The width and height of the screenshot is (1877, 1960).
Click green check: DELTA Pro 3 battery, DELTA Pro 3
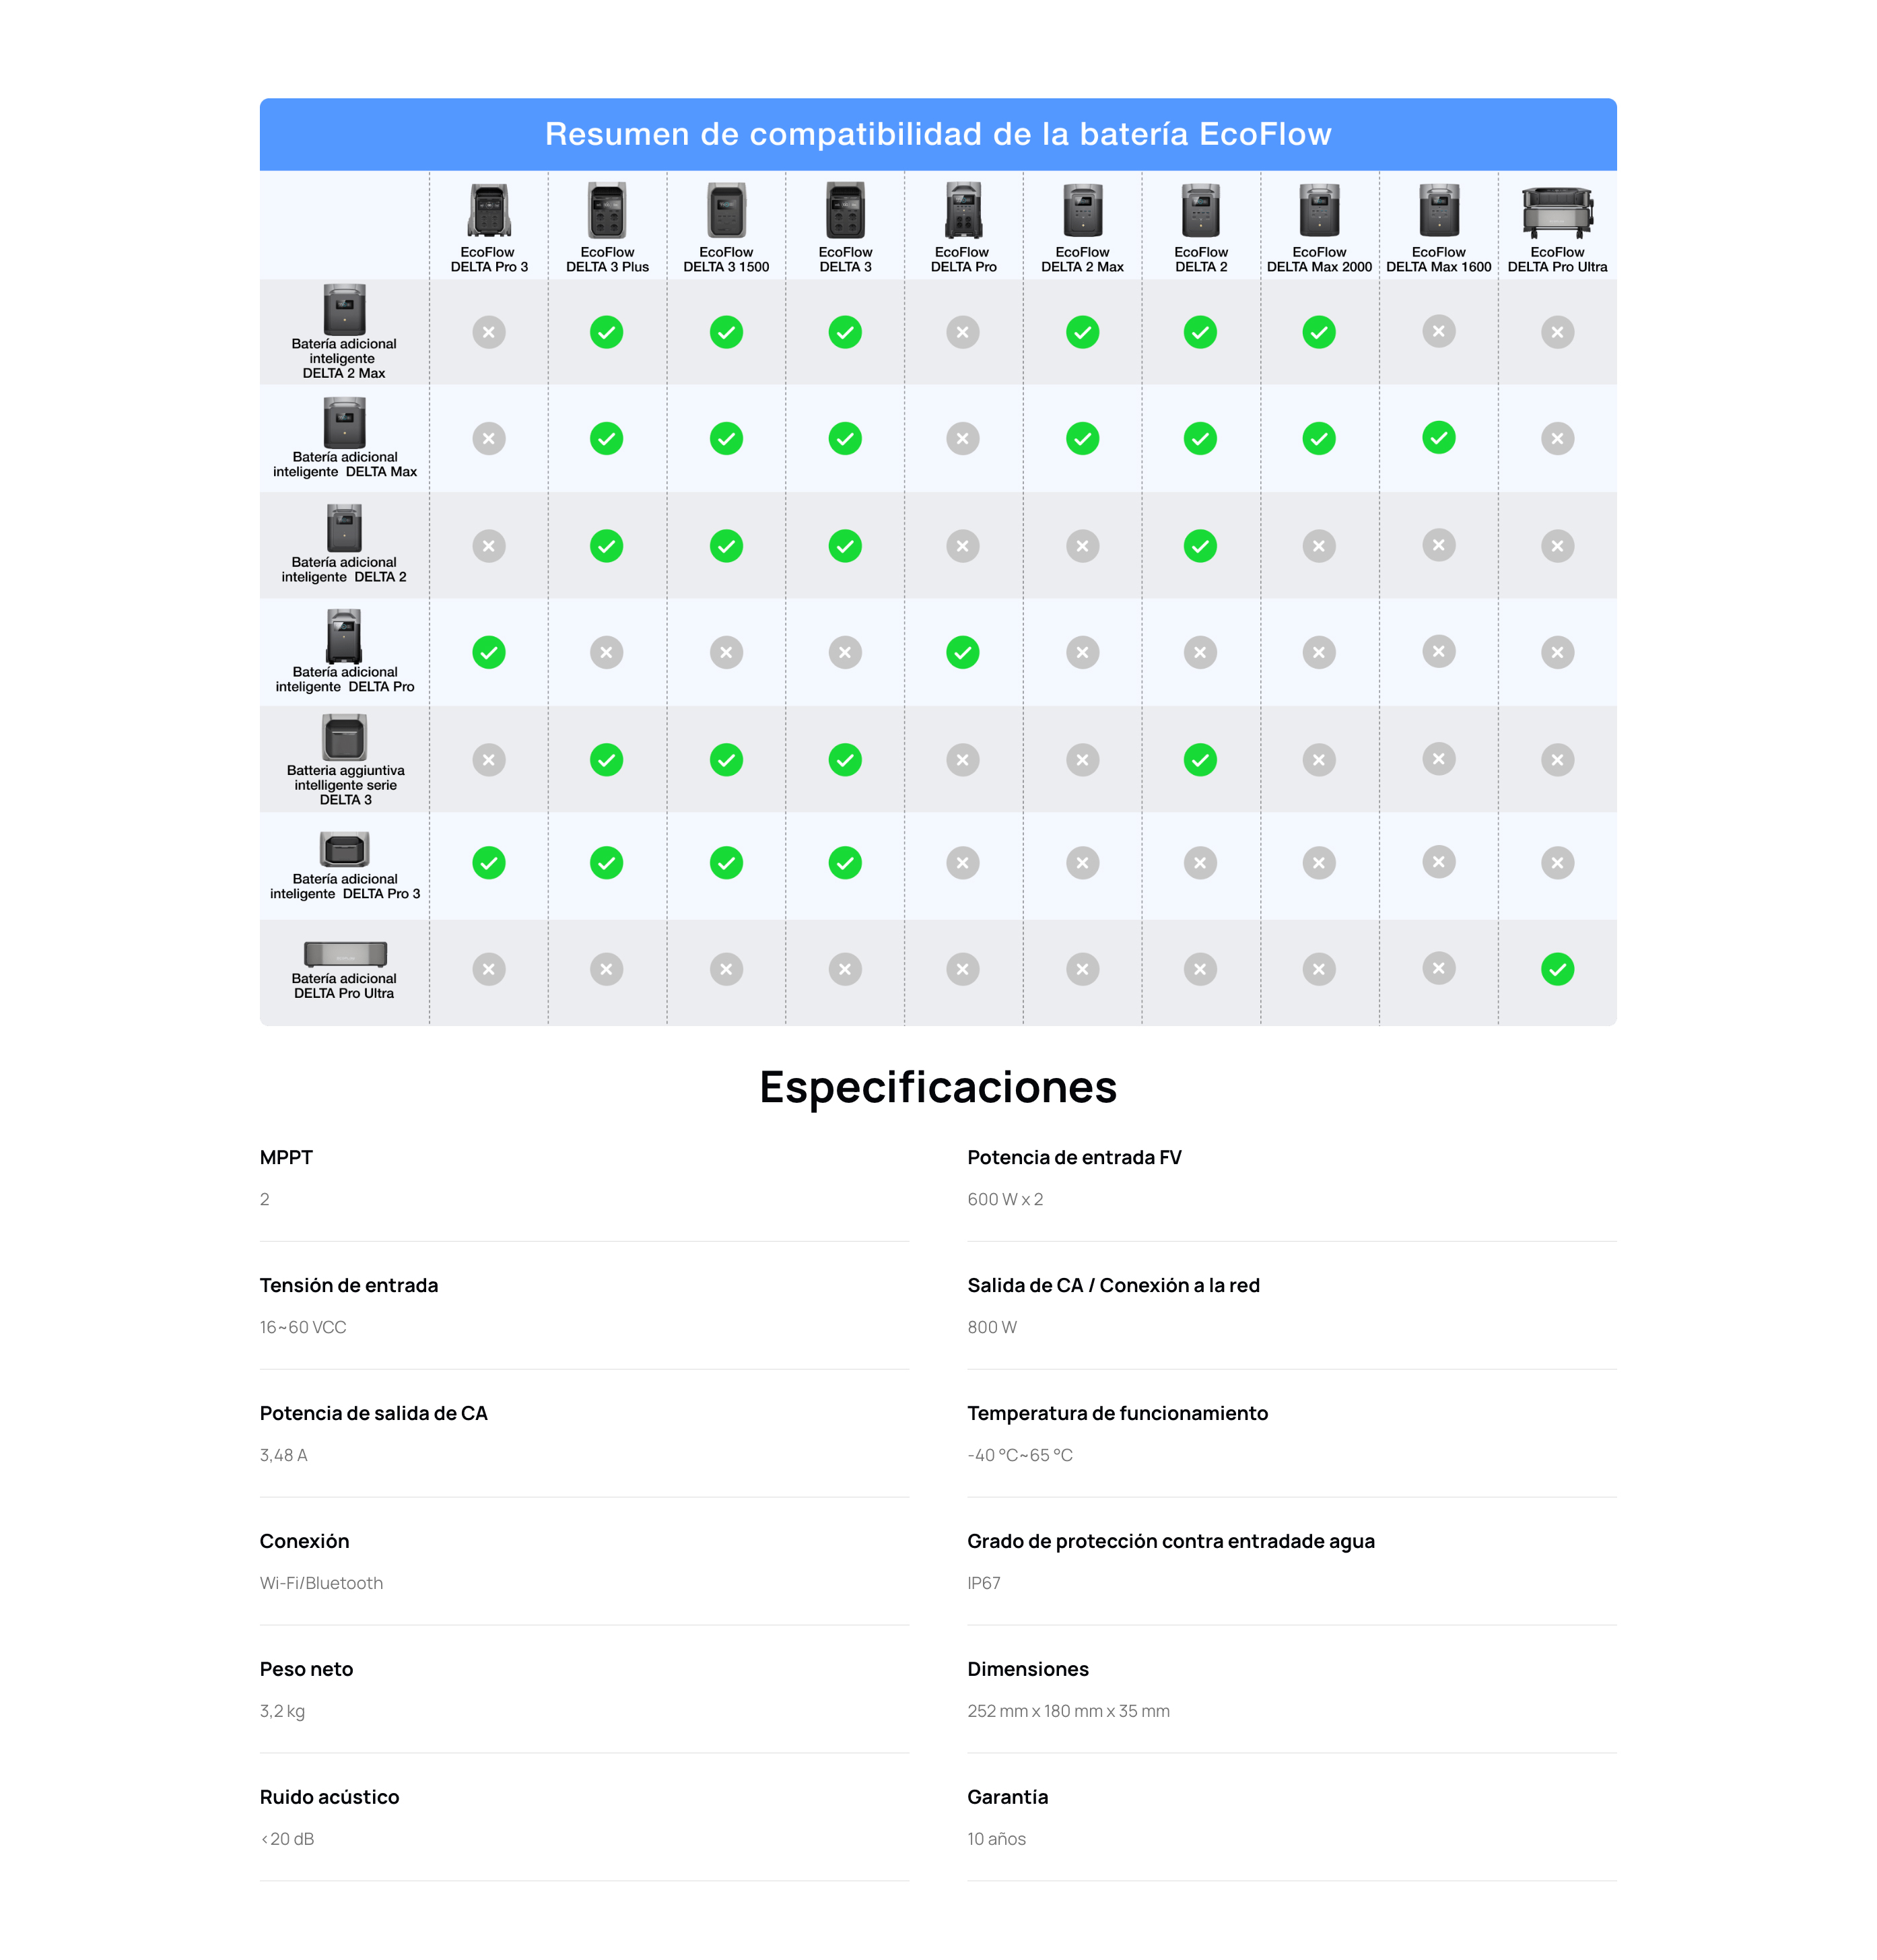click(x=488, y=863)
